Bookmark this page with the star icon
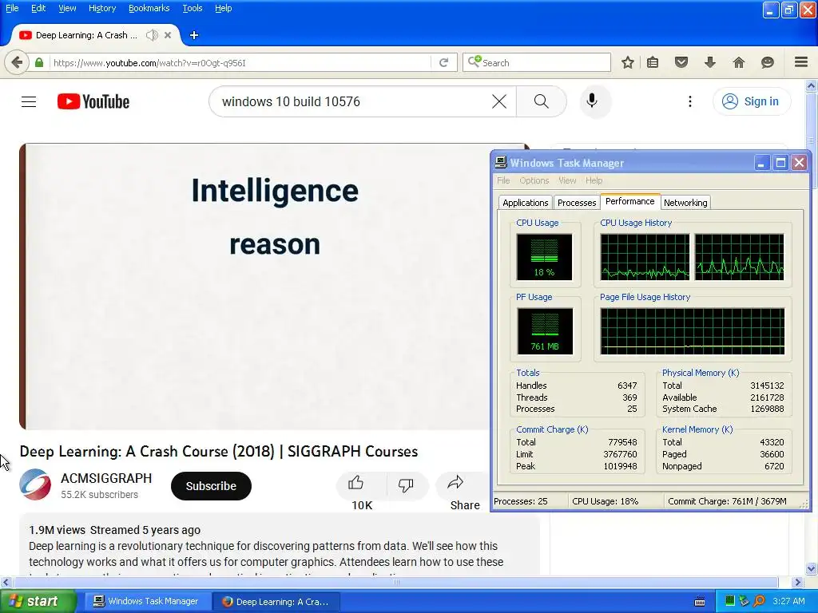Screen dimensions: 818x613 click(x=628, y=62)
